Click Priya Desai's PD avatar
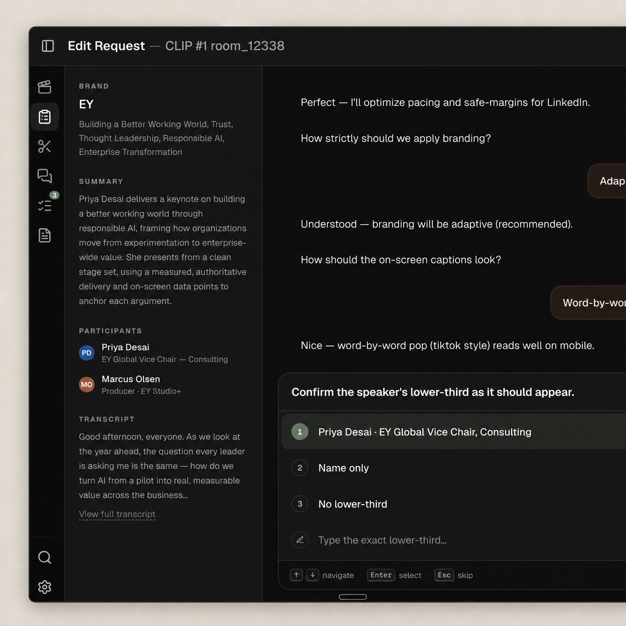This screenshot has width=626, height=626. pyautogui.click(x=87, y=353)
